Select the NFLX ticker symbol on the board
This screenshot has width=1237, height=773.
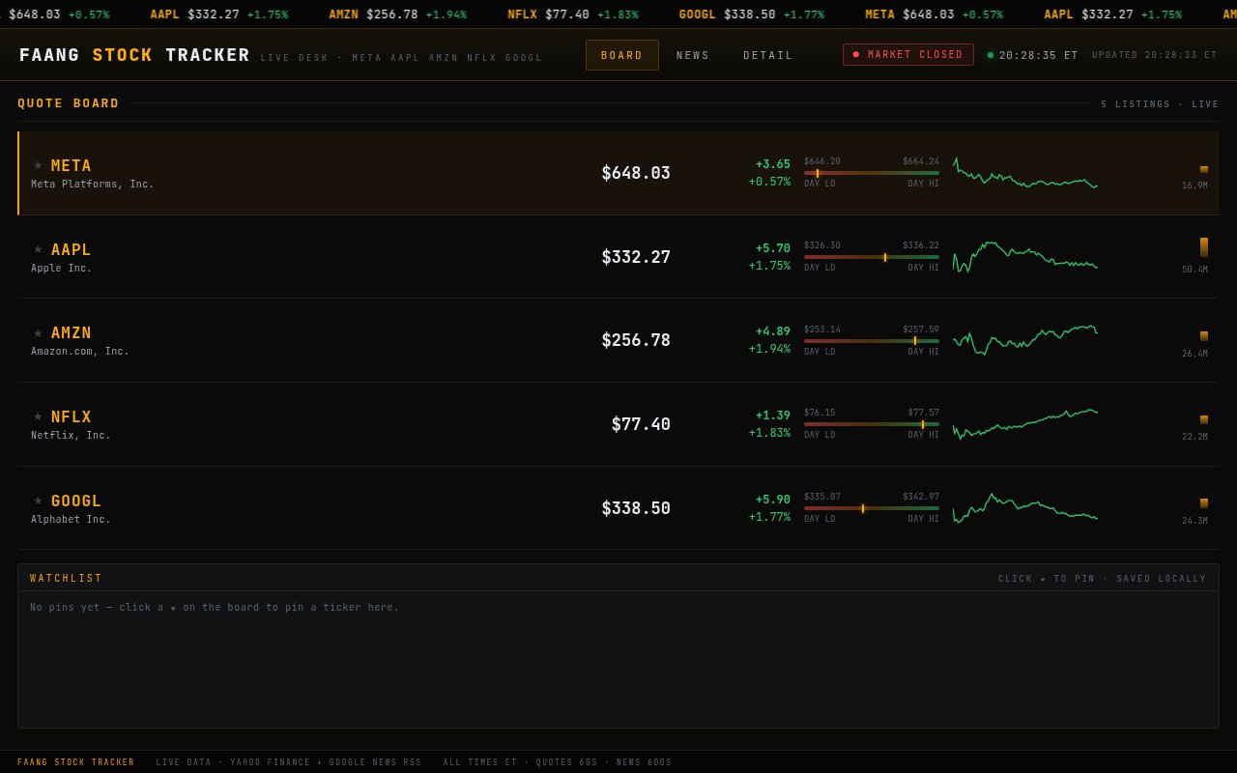point(72,417)
